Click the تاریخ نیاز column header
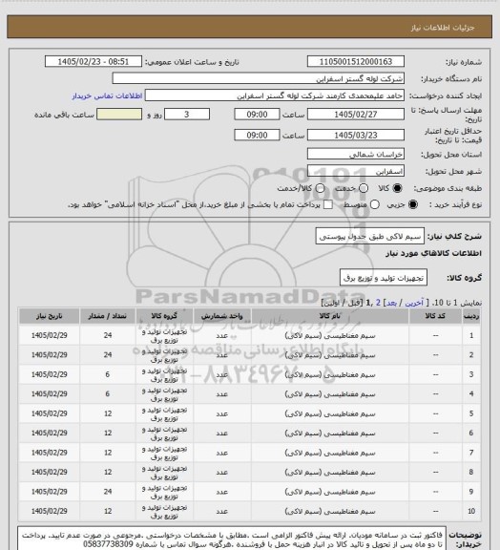 [49, 316]
